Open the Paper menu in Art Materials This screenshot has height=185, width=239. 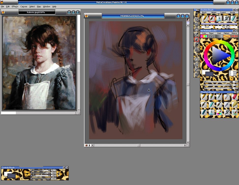tap(211, 33)
